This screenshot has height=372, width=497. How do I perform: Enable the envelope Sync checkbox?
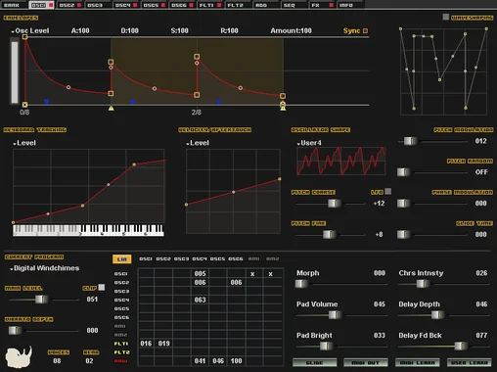pyautogui.click(x=366, y=31)
